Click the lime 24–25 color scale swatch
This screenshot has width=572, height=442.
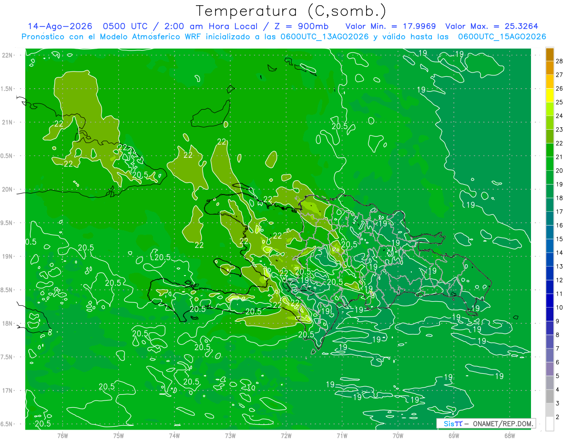pyautogui.click(x=550, y=109)
